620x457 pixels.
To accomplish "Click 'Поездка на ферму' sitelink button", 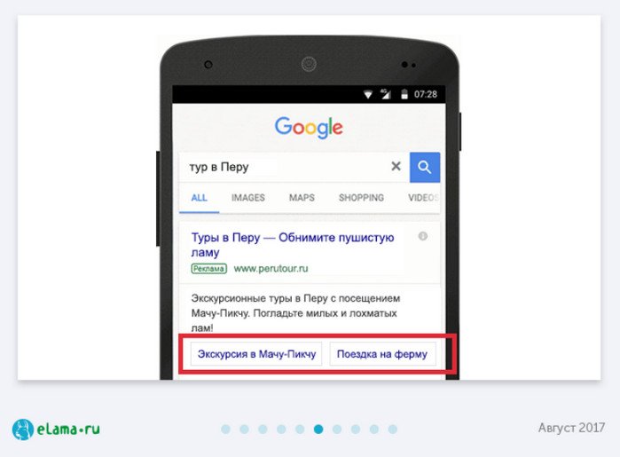I will [x=382, y=354].
